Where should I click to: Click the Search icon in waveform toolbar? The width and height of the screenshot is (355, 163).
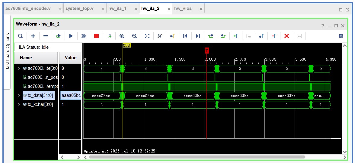[x=21, y=36]
